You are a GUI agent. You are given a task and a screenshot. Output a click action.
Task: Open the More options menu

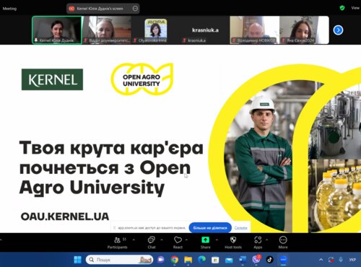point(283,242)
